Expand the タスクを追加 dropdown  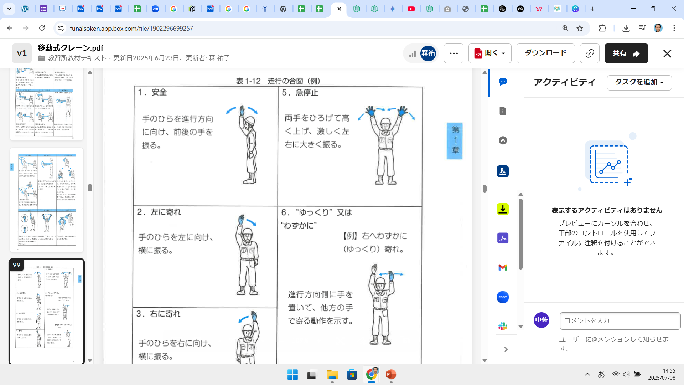639,82
